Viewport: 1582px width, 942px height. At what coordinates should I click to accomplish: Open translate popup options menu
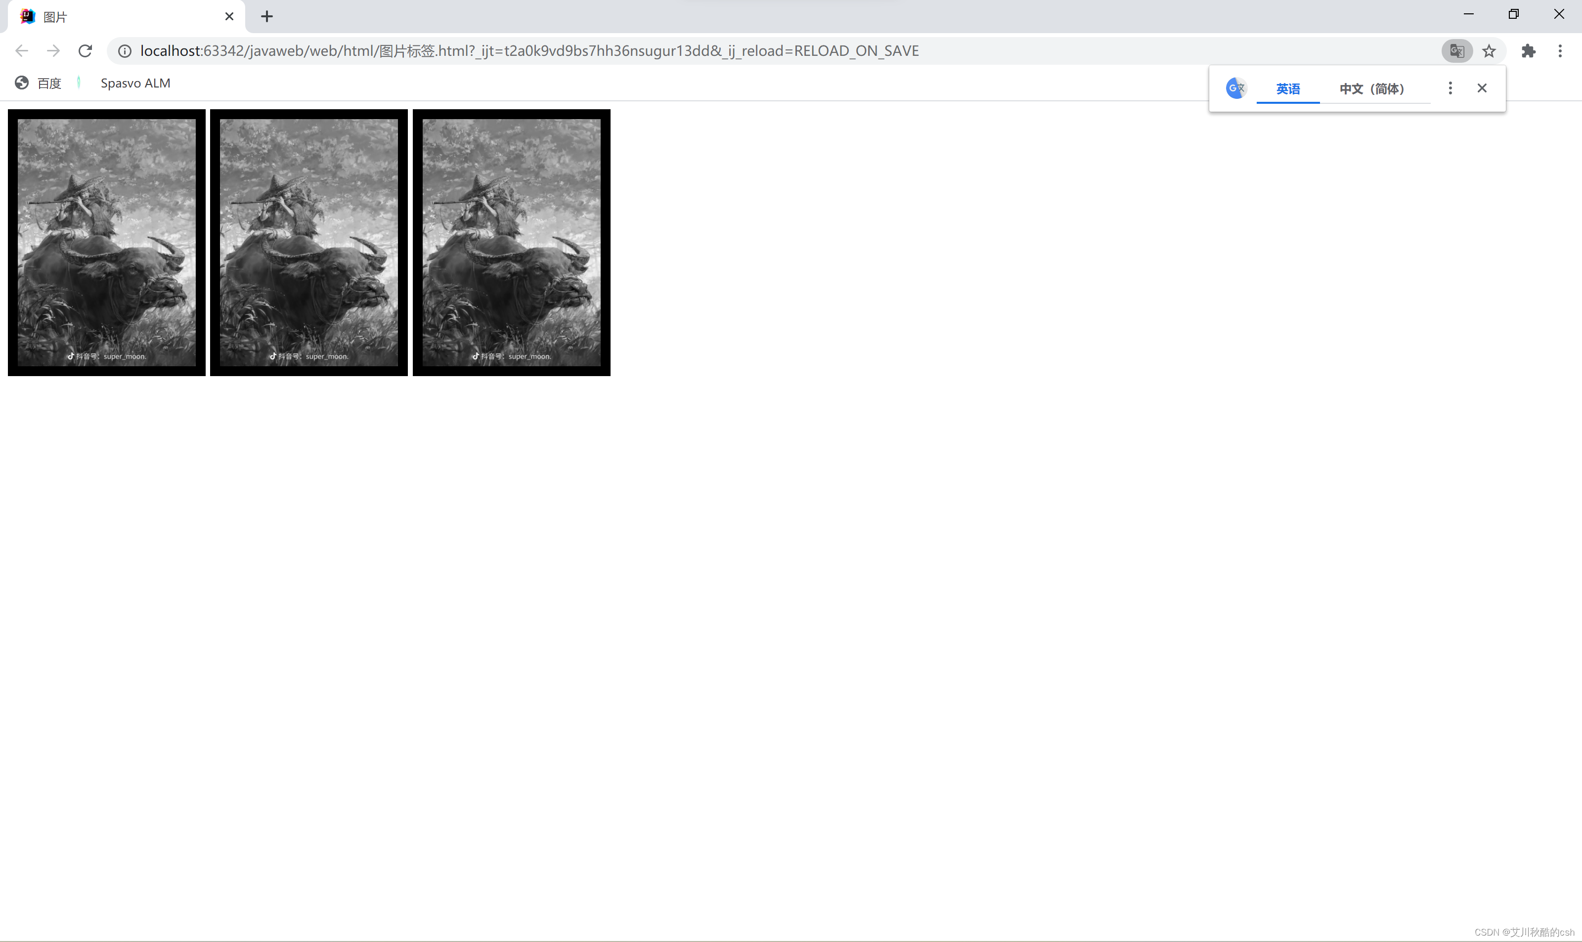(x=1450, y=88)
